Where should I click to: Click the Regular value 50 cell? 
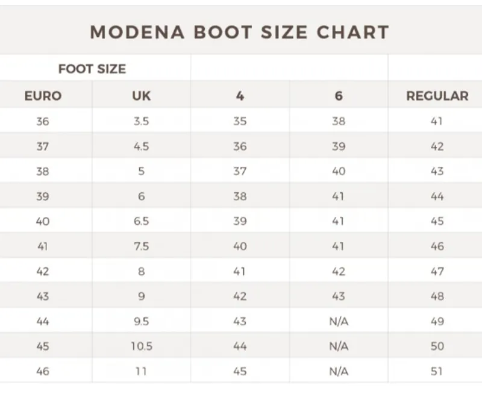coord(437,346)
